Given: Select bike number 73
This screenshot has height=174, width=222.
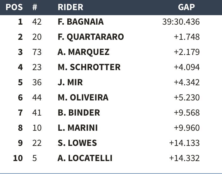Looking at the screenshot, I should [37, 52].
